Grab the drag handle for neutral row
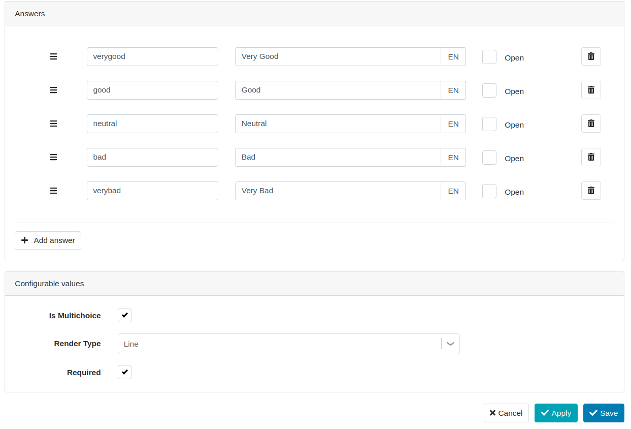 point(53,124)
